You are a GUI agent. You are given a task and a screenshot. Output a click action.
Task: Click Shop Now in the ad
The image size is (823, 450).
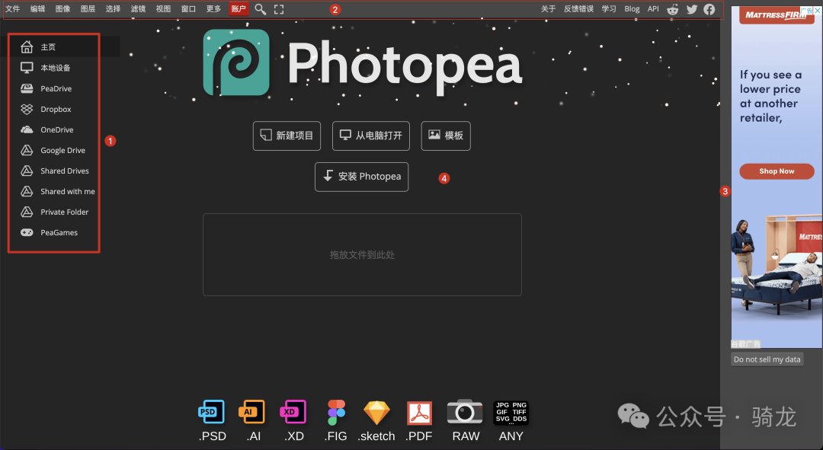coord(777,171)
